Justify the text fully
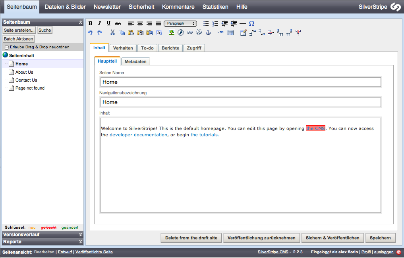The height and width of the screenshot is (258, 404). coord(159,23)
